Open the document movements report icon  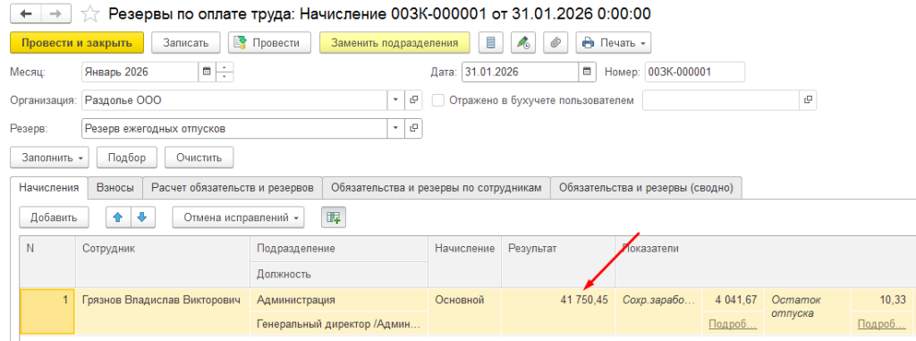pos(491,43)
